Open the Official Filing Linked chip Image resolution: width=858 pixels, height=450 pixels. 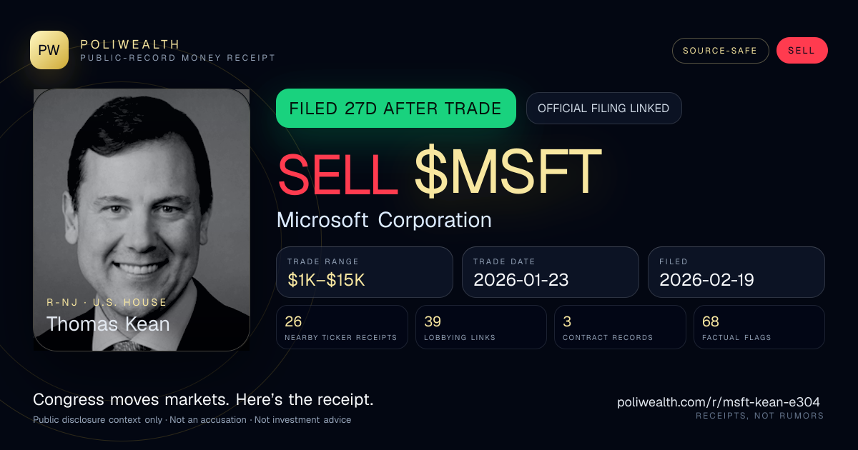click(x=603, y=109)
